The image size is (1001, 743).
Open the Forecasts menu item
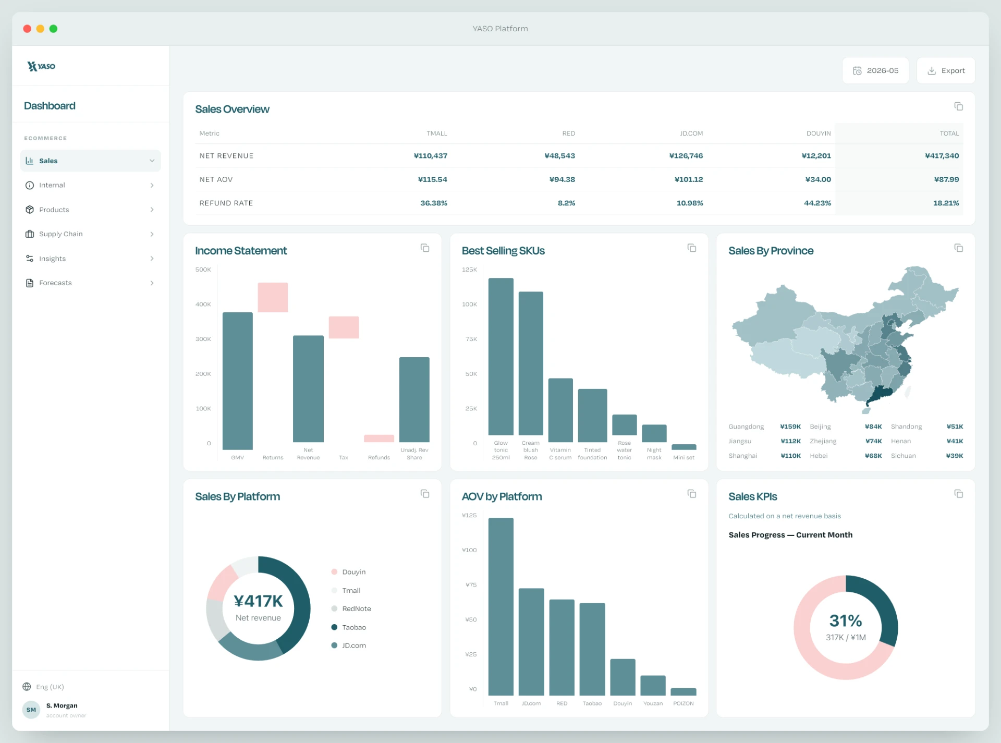coord(90,283)
